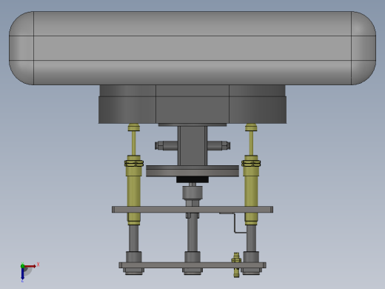The image size is (385, 289).
Task: Select the right horizontal pin on center column
Action: tap(218, 145)
